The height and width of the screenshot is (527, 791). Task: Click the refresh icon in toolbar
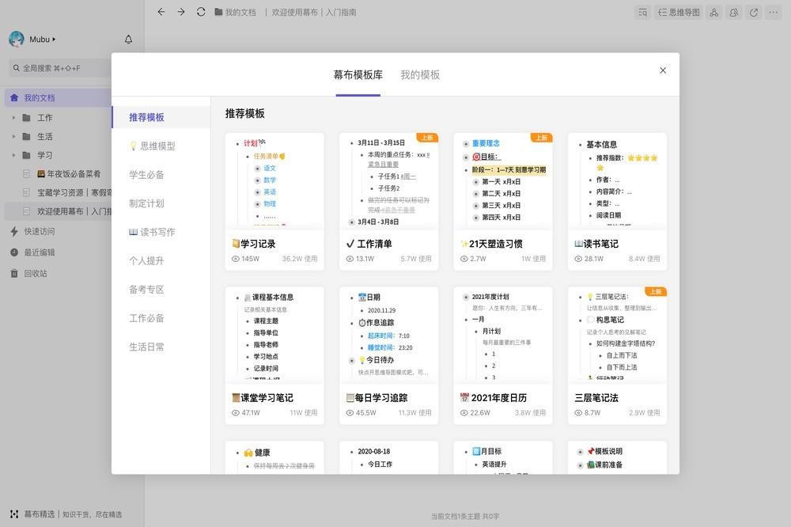point(201,12)
